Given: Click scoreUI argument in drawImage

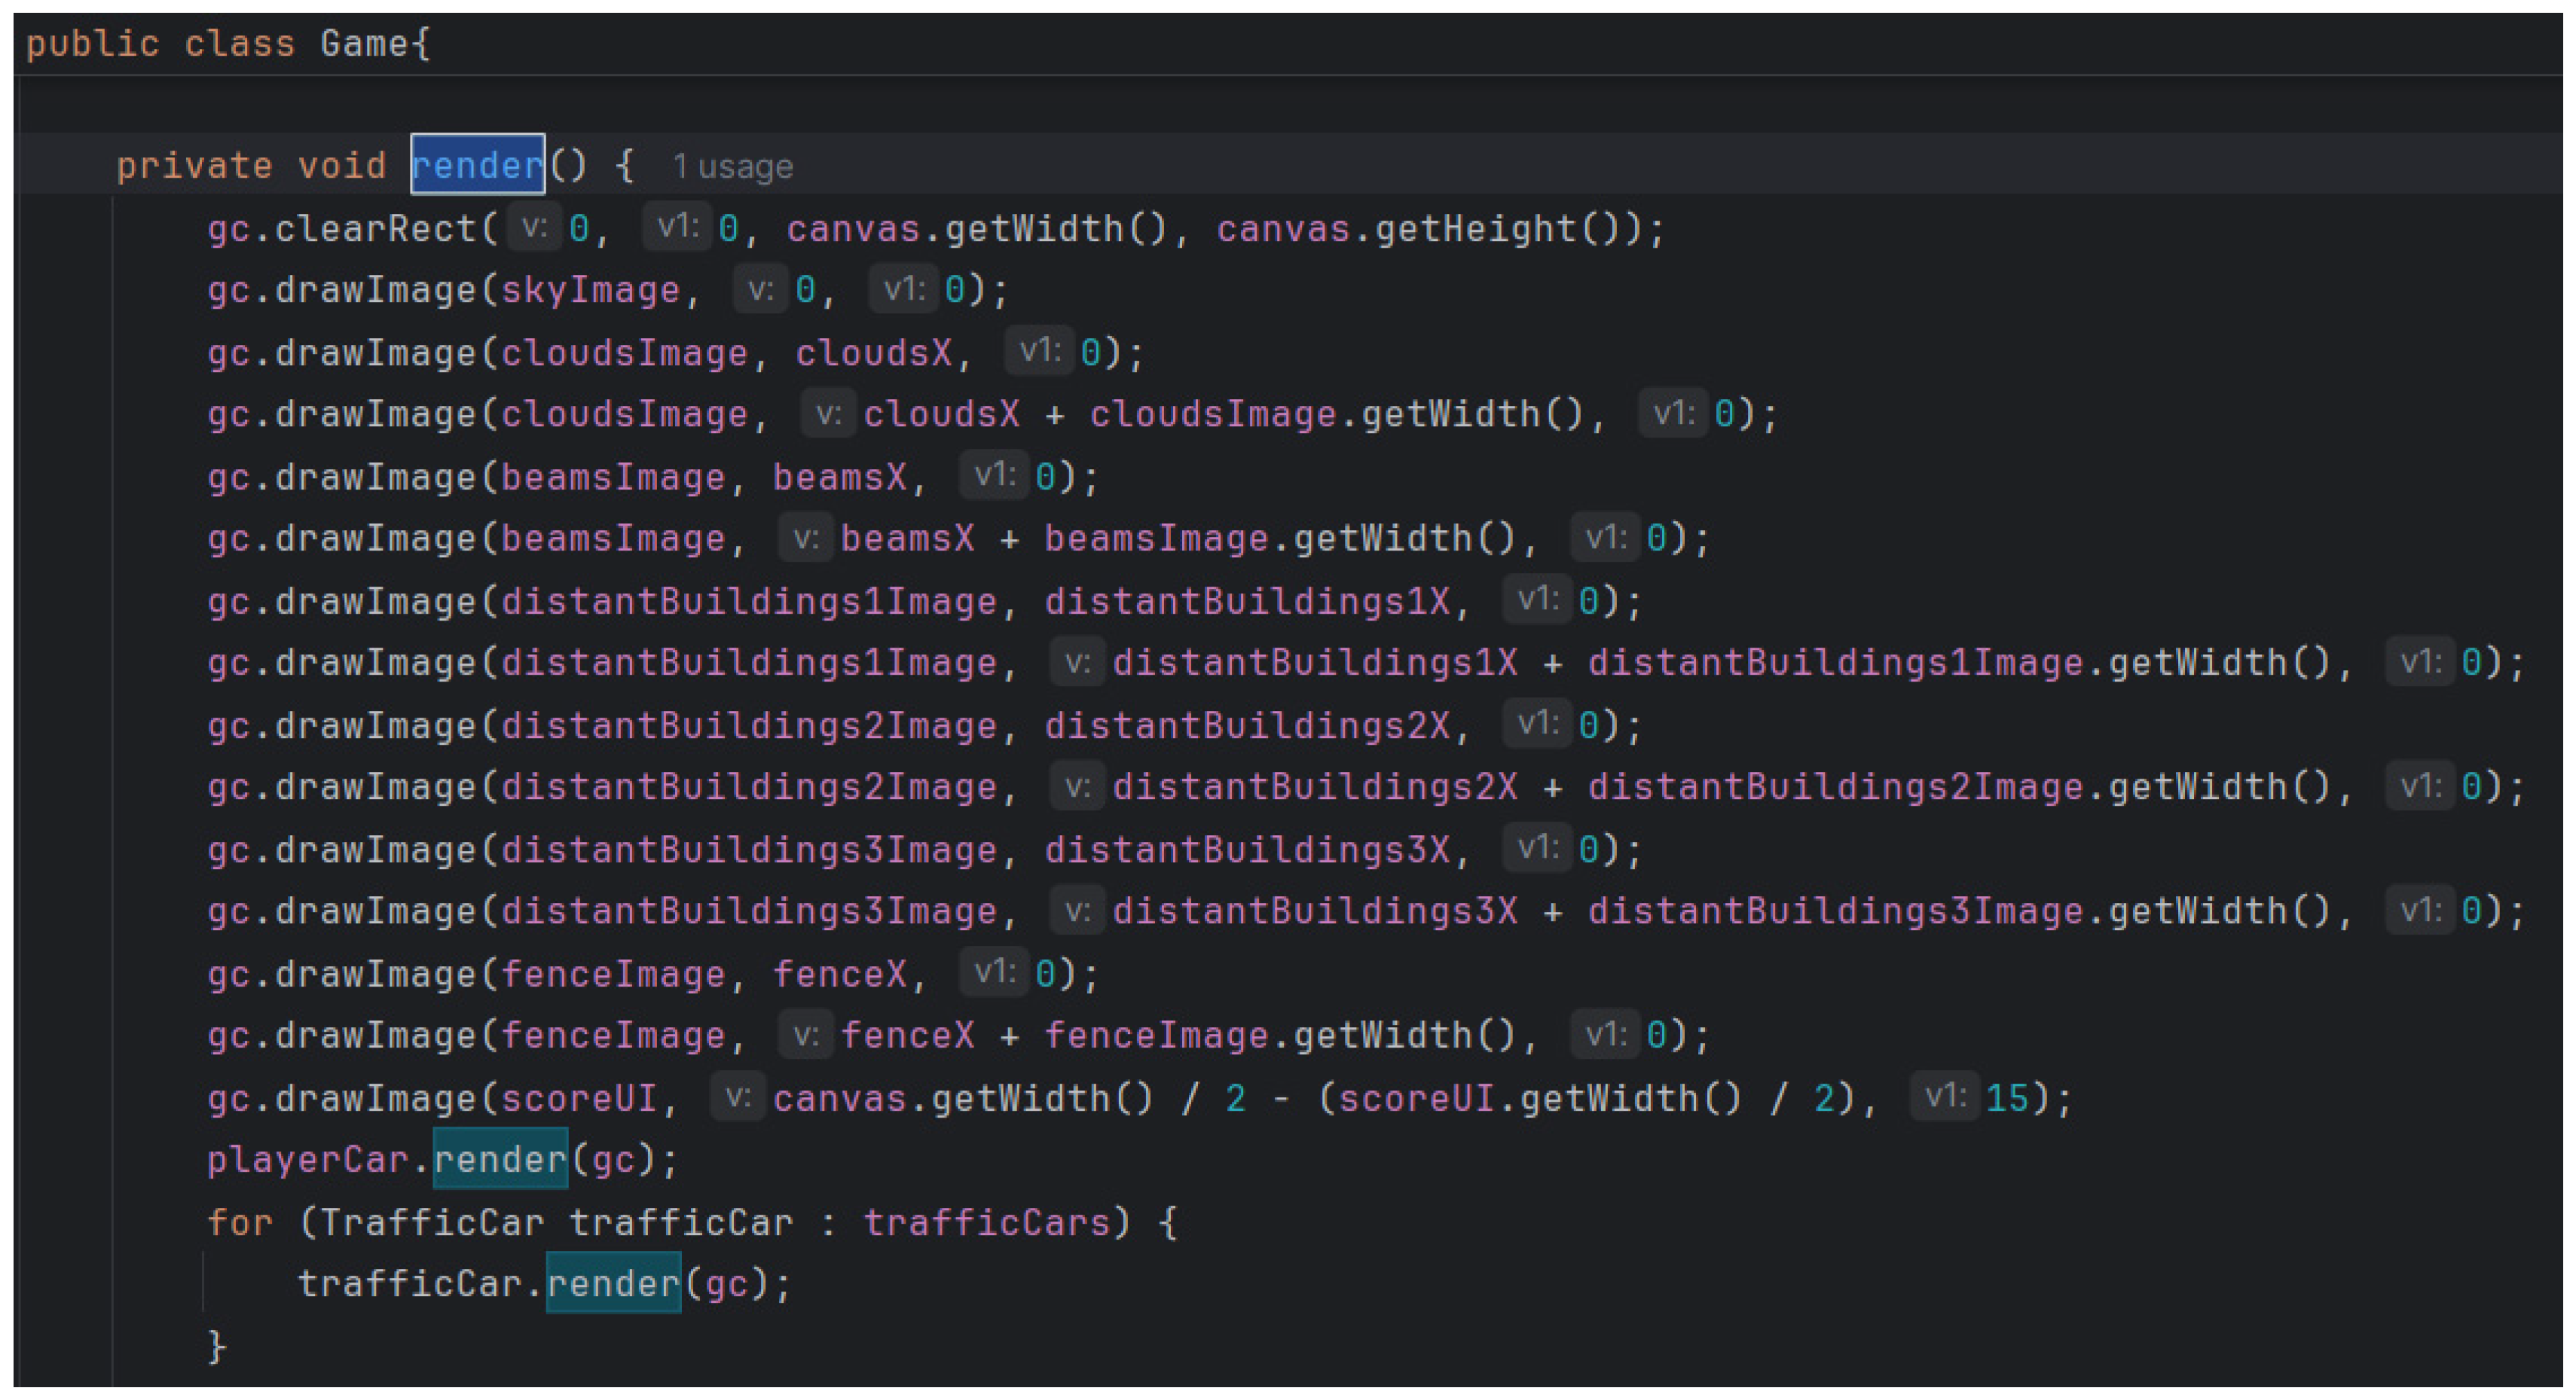Looking at the screenshot, I should [x=579, y=1098].
